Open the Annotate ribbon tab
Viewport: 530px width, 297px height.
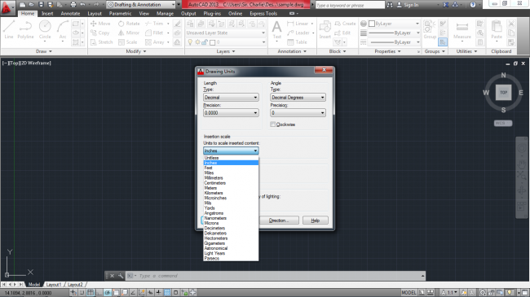(70, 14)
